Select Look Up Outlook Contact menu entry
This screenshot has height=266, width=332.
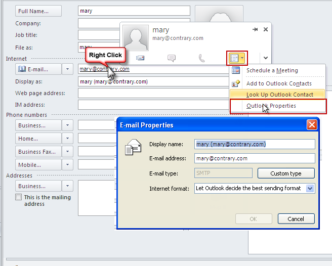(279, 95)
